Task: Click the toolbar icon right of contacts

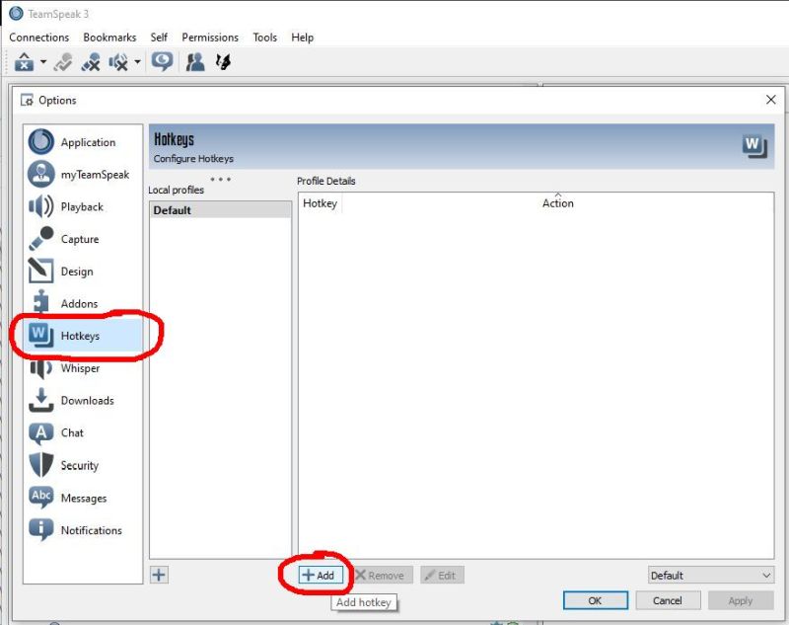Action: coord(223,62)
